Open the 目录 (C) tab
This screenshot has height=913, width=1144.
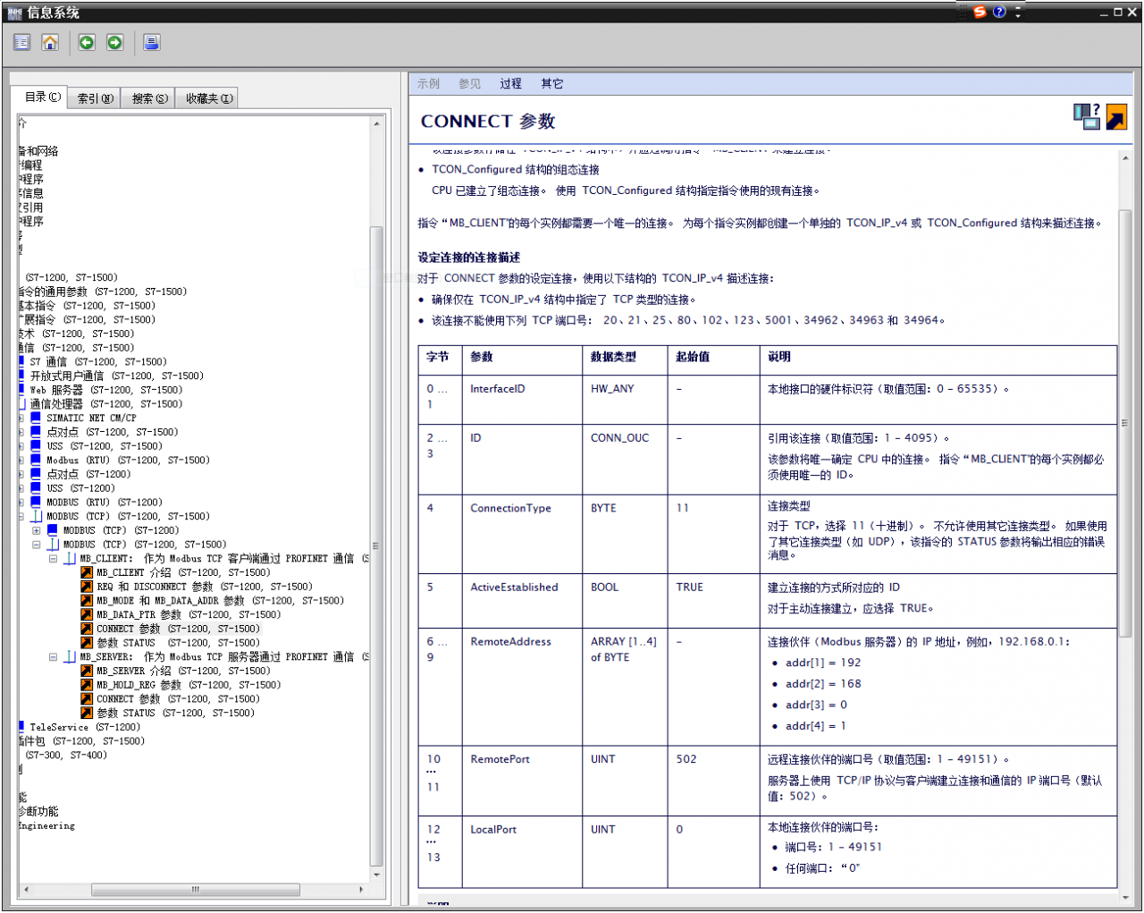click(41, 97)
